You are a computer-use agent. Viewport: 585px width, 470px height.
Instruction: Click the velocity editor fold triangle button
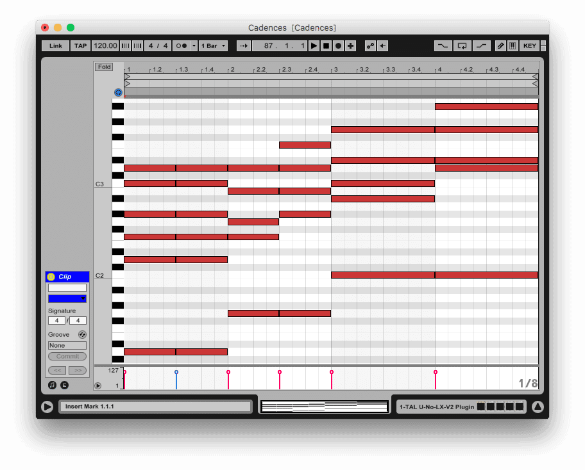97,386
